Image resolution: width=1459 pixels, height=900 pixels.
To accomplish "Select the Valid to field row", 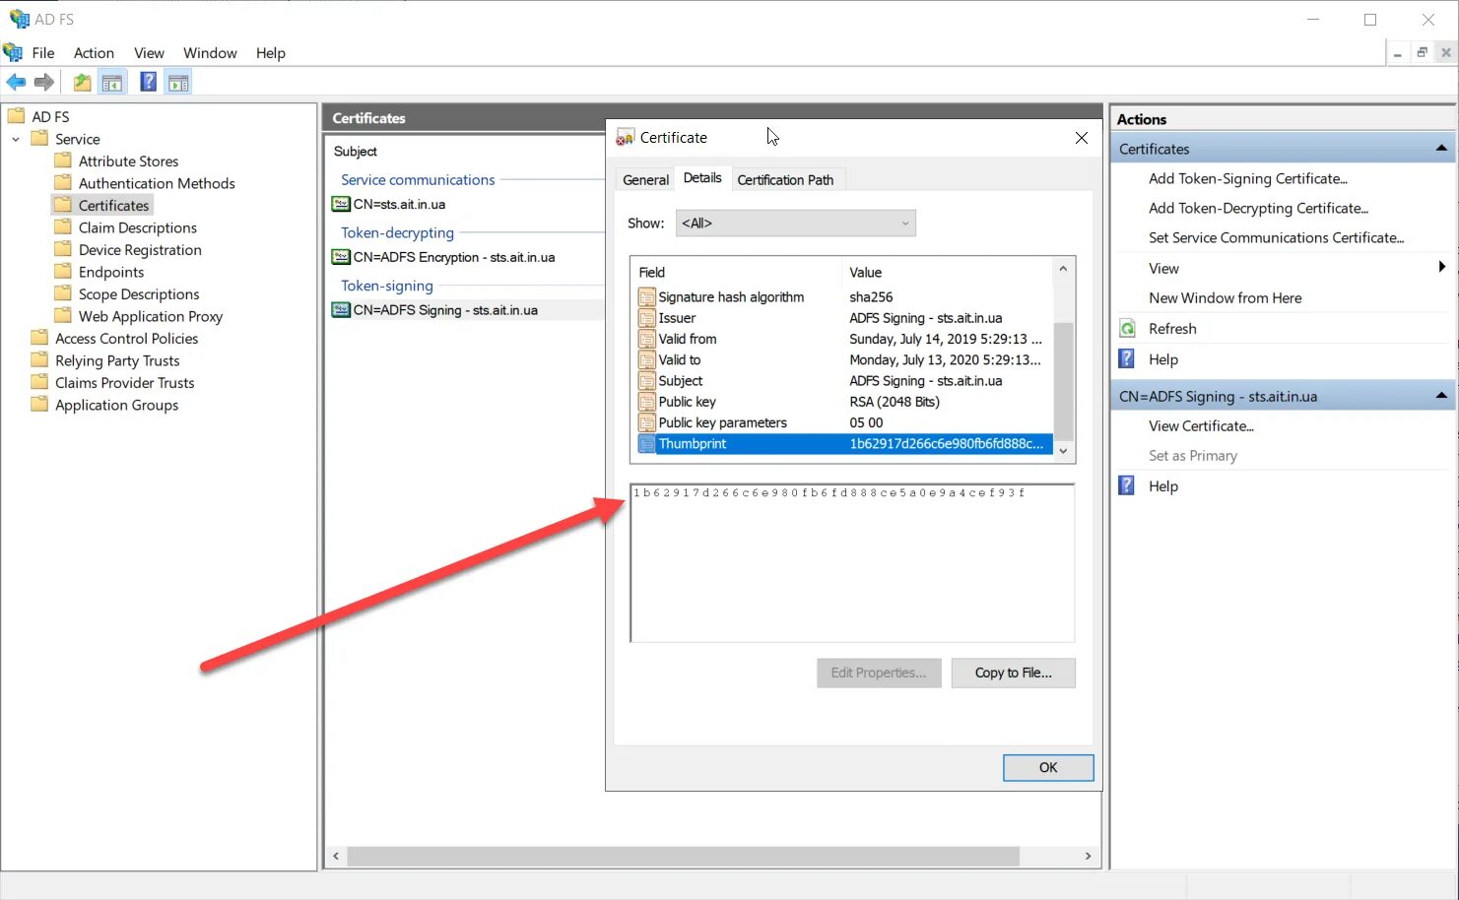I will coord(844,360).
